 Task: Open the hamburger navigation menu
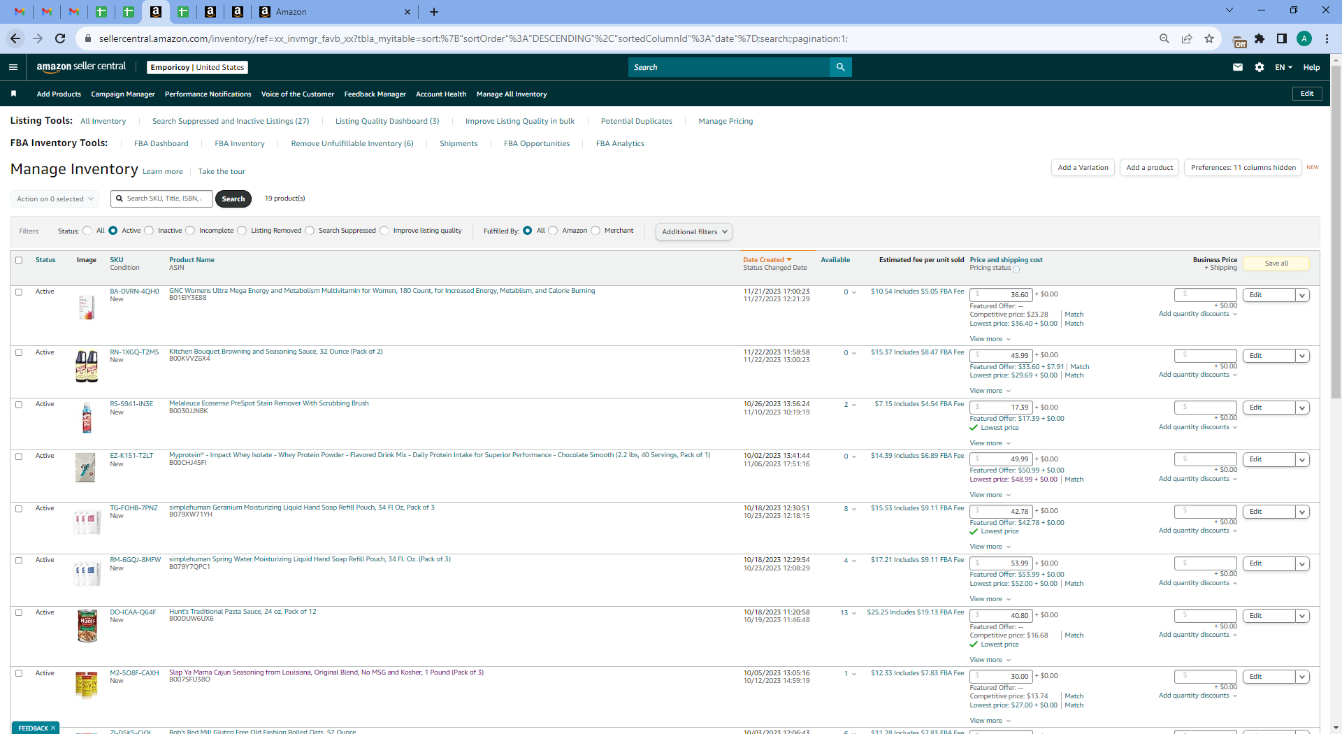(13, 67)
